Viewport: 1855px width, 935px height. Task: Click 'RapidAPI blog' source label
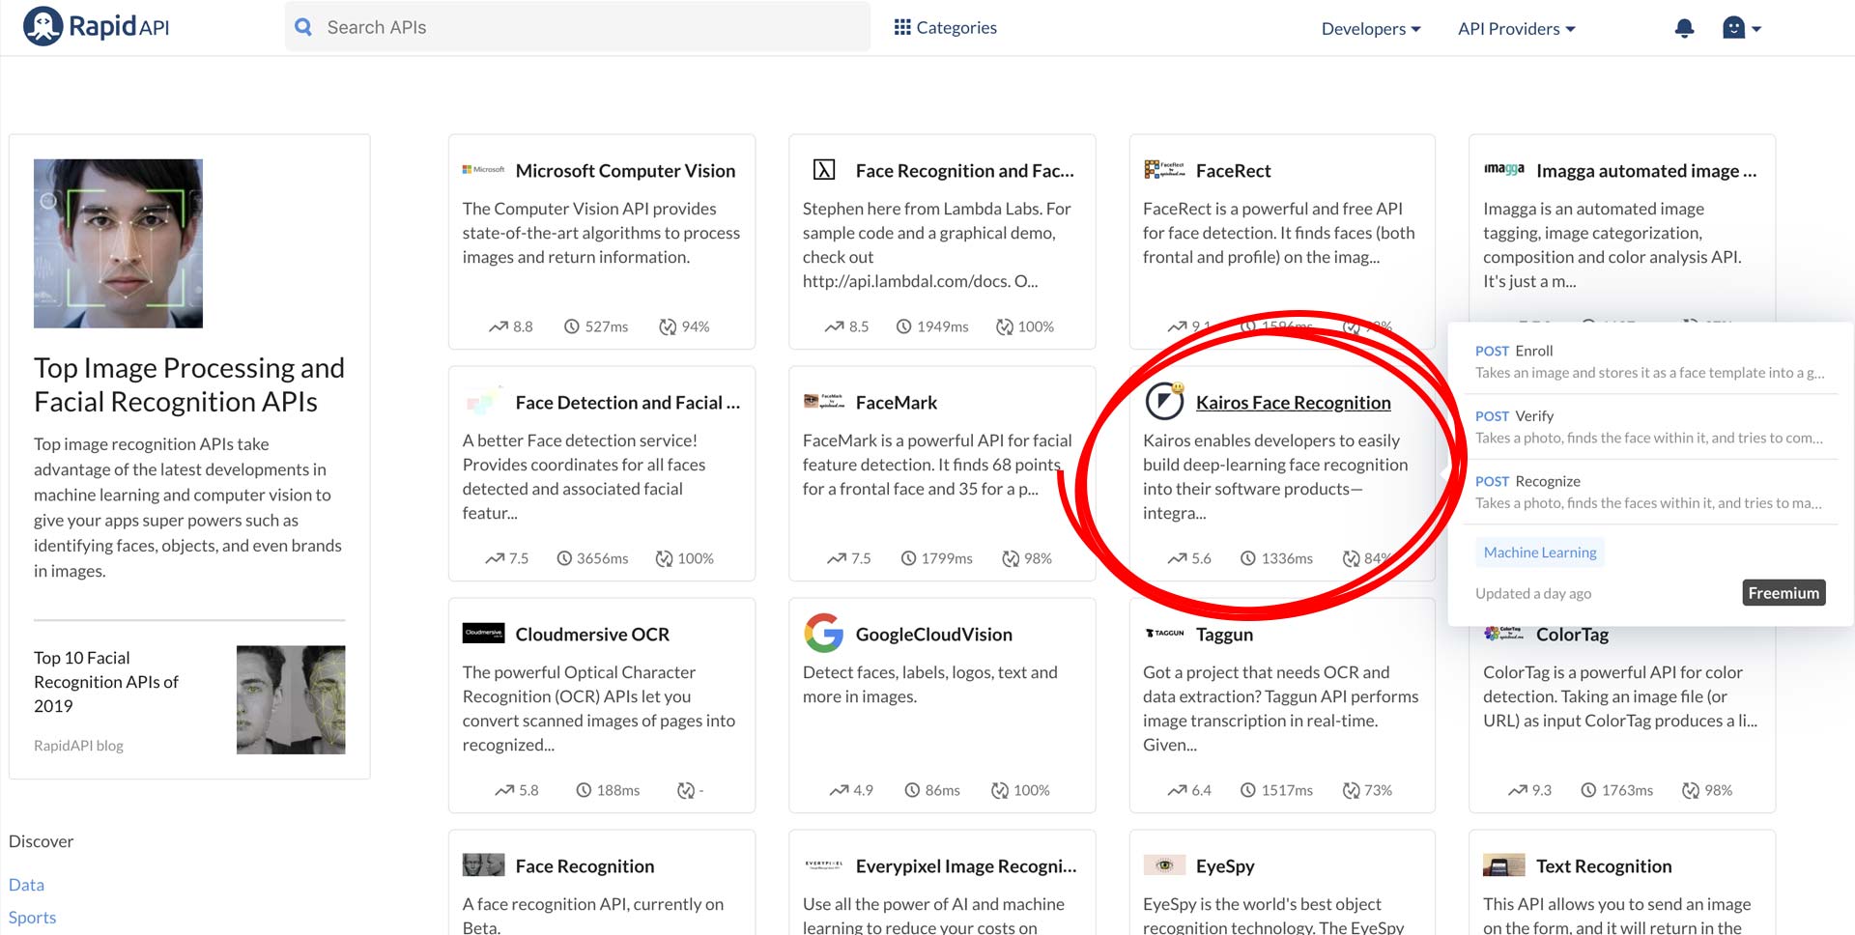78,746
